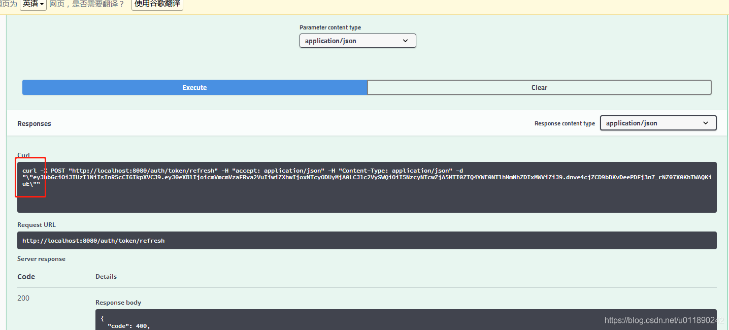Click the blue Execute button

click(194, 87)
